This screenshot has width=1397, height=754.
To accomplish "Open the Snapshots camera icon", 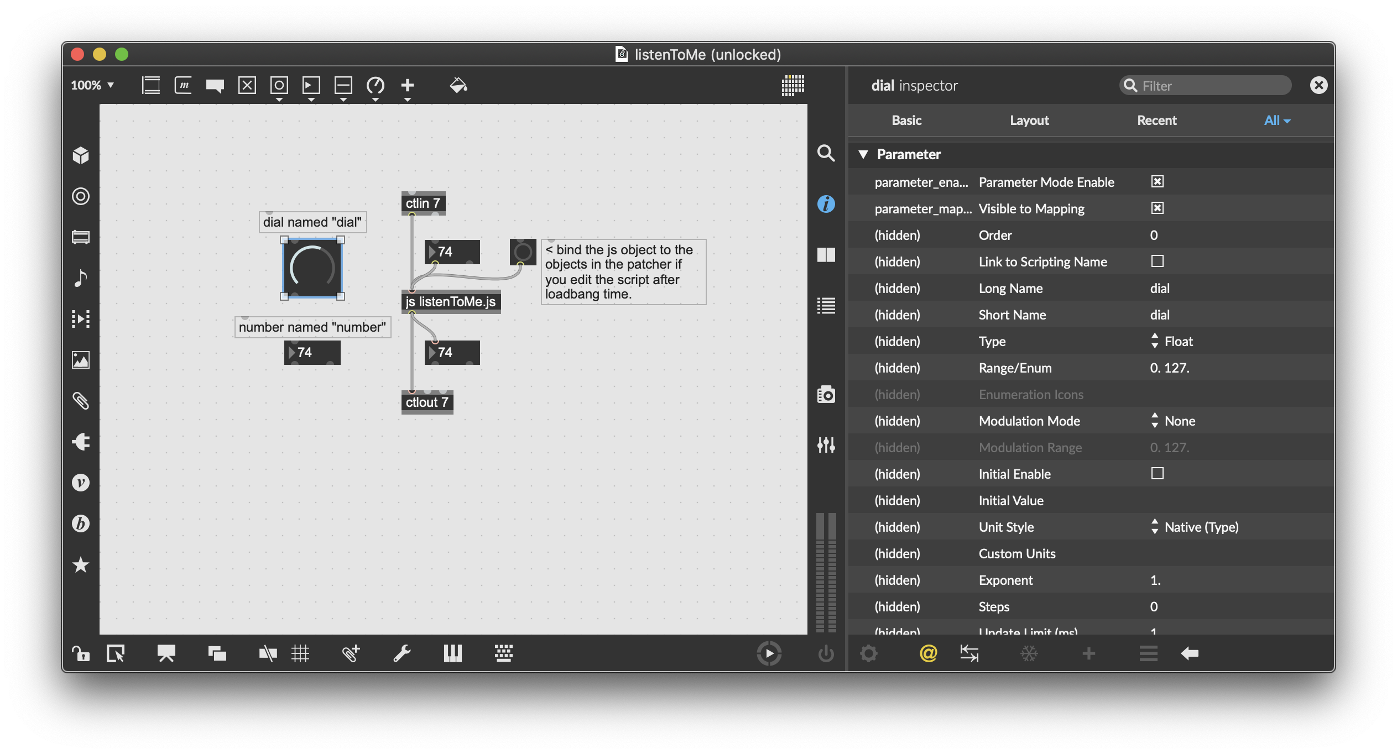I will point(826,394).
